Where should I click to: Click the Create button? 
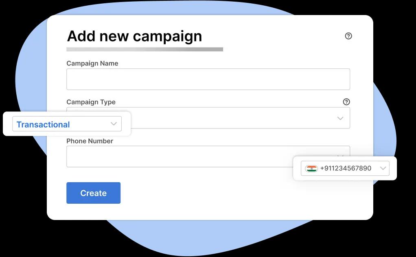coord(93,193)
